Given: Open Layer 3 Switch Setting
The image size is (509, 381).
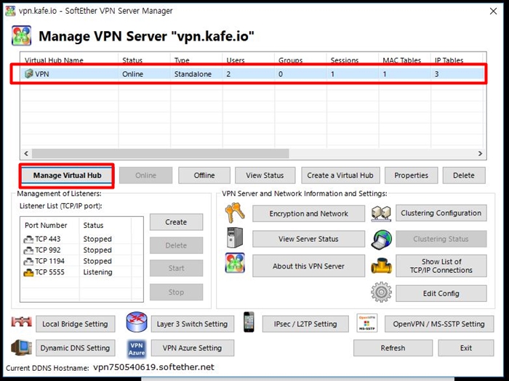Looking at the screenshot, I should [x=193, y=324].
